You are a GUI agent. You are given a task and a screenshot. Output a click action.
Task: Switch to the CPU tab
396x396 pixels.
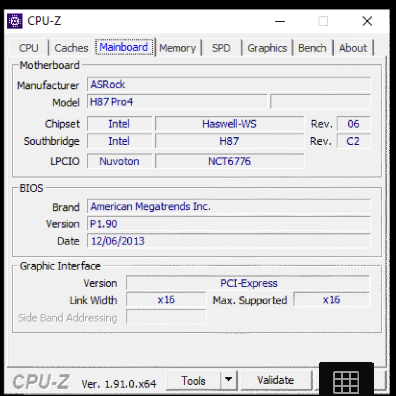coord(29,48)
